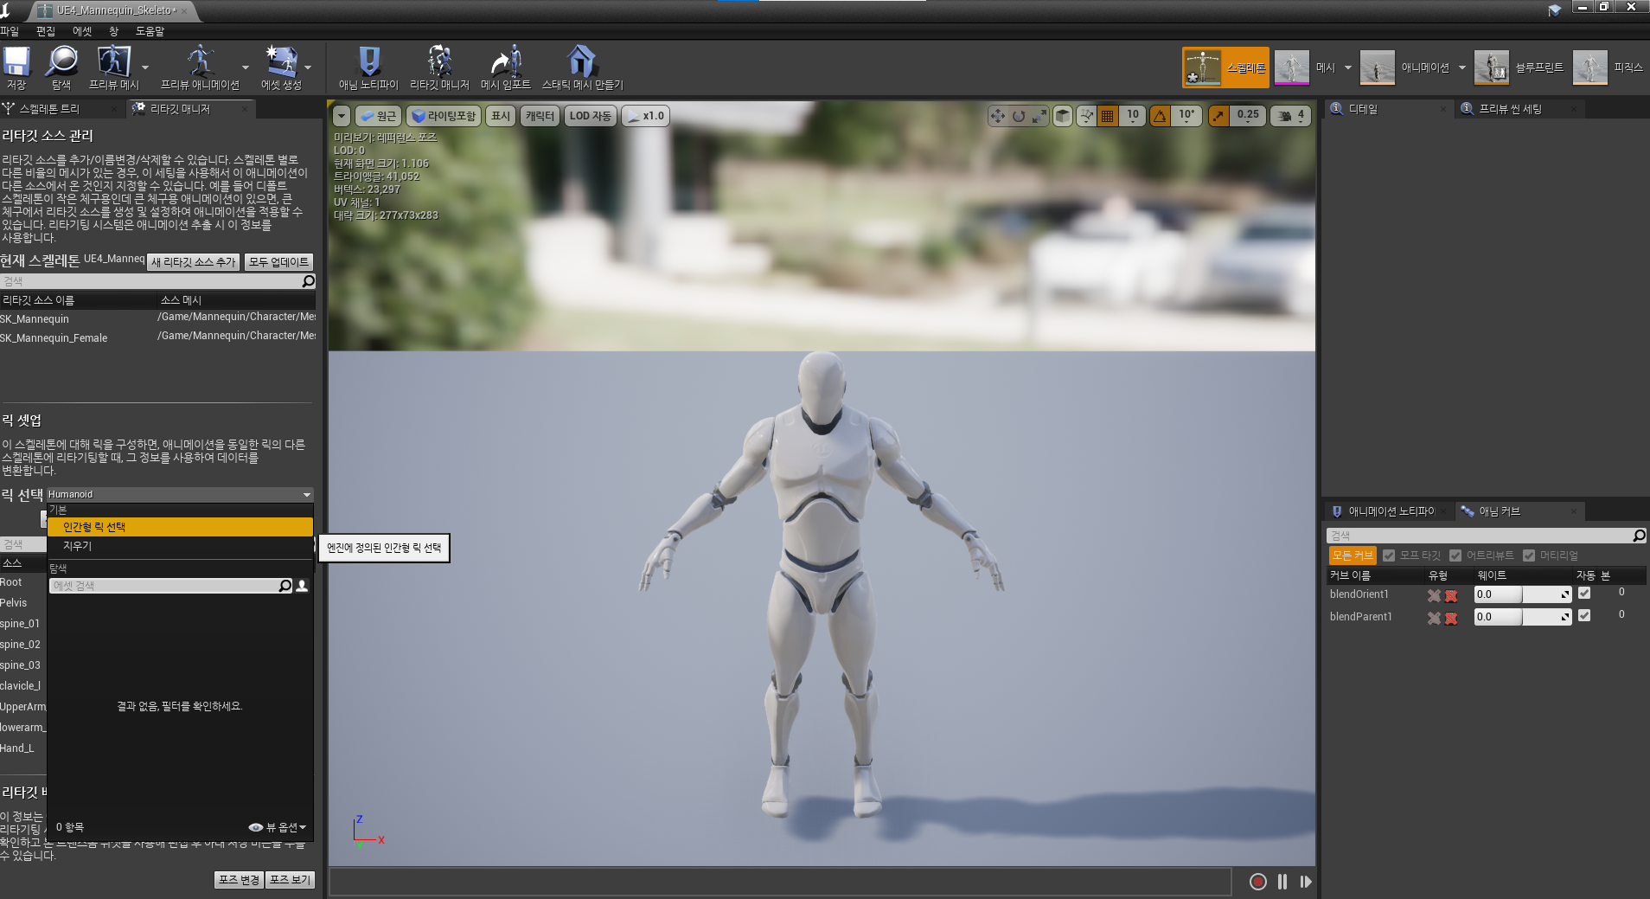
Task: Open the 뷰 옵션 dropdown
Action: click(x=278, y=827)
